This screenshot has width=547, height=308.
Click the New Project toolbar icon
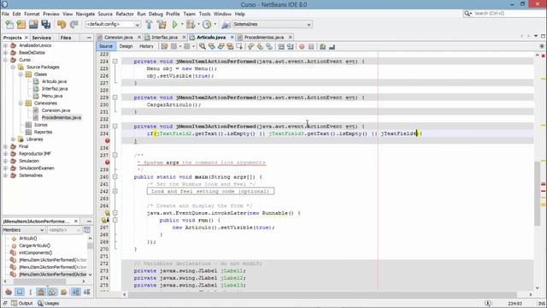point(21,25)
